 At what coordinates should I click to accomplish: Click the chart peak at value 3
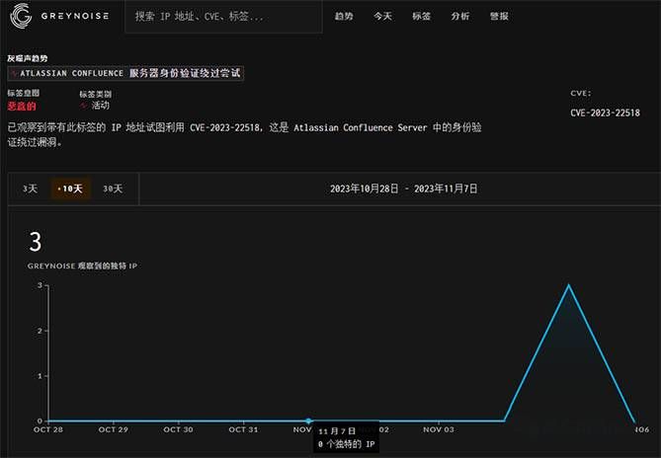(x=569, y=285)
